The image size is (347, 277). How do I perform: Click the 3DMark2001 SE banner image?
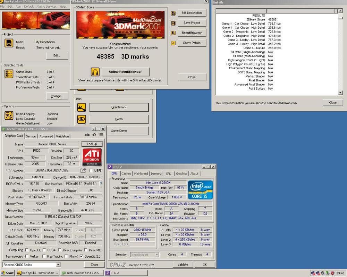[120, 25]
